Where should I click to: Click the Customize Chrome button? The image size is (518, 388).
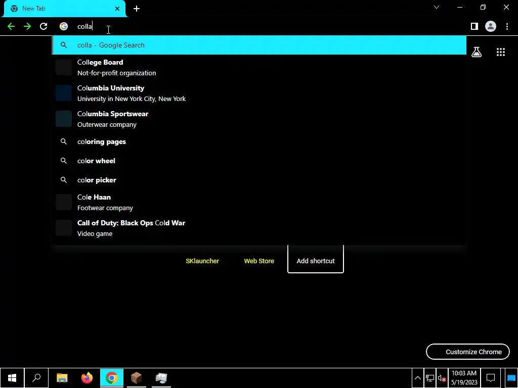(x=468, y=352)
